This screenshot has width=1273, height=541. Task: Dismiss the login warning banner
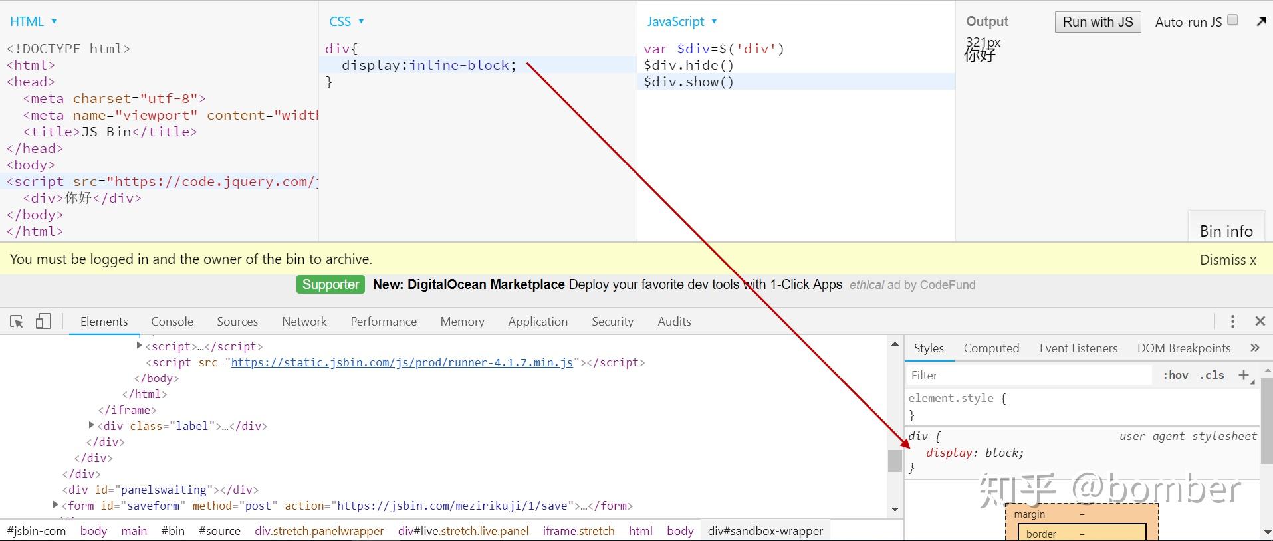pyautogui.click(x=1228, y=260)
